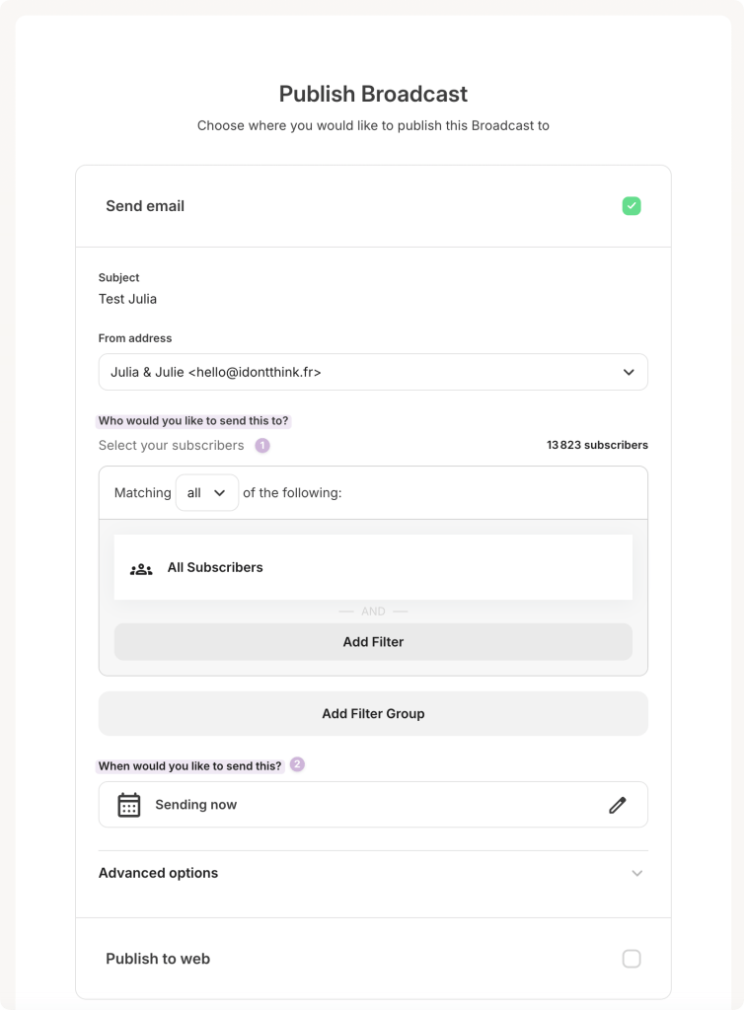Click the pencil edit icon for send time

(618, 805)
